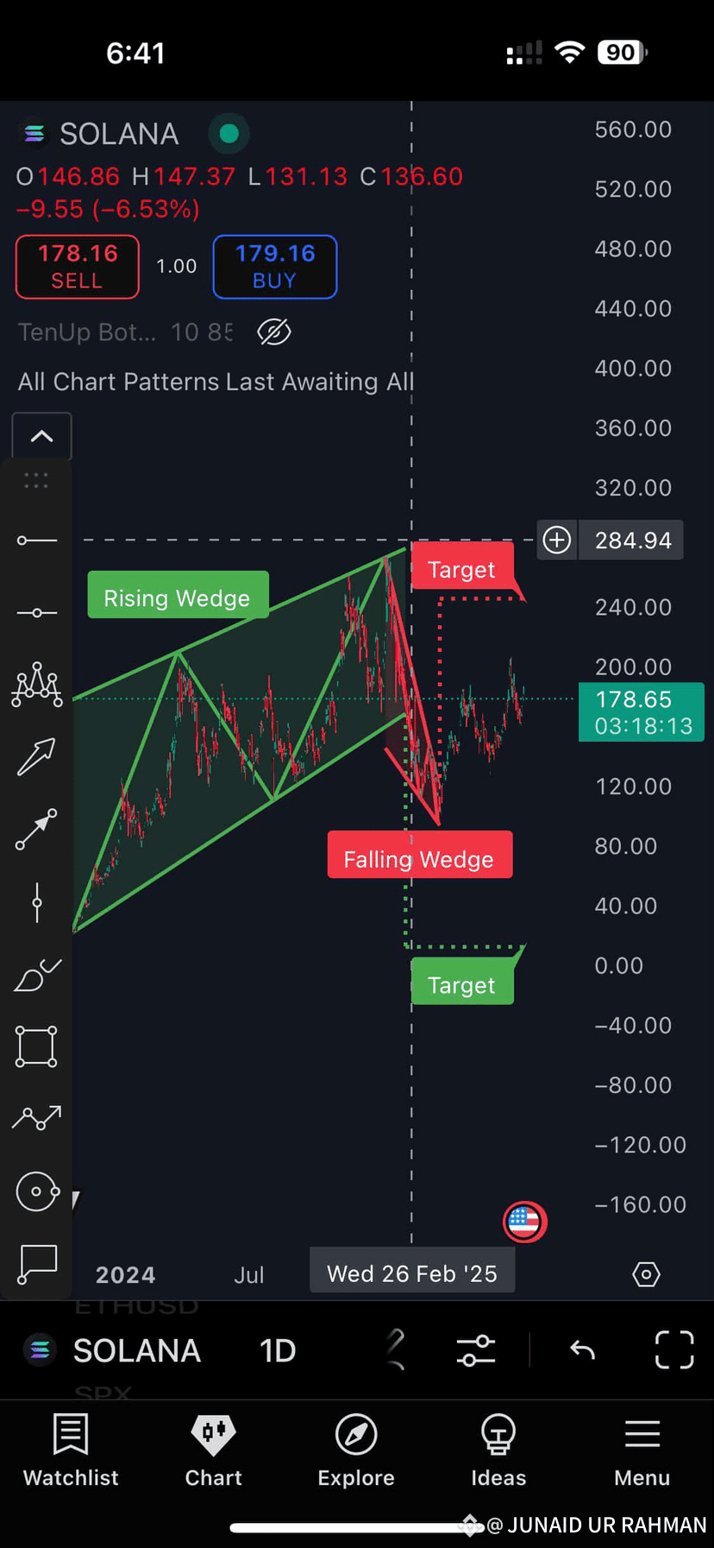Open chart indicator settings sliders icon
Image resolution: width=714 pixels, height=1548 pixels.
[476, 1350]
